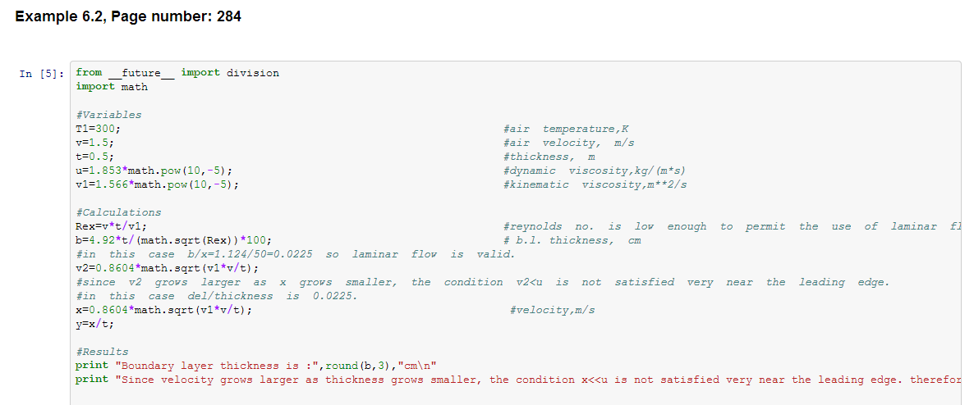974x405 pixels.
Task: Click the "v1=1.566*math.pow(10,-5);" line
Action: [157, 184]
